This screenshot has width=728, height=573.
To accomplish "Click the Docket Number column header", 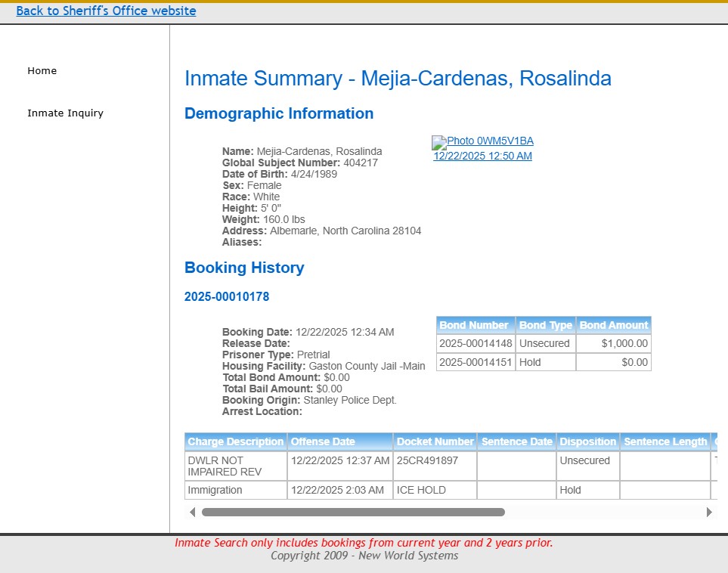I will (x=435, y=441).
